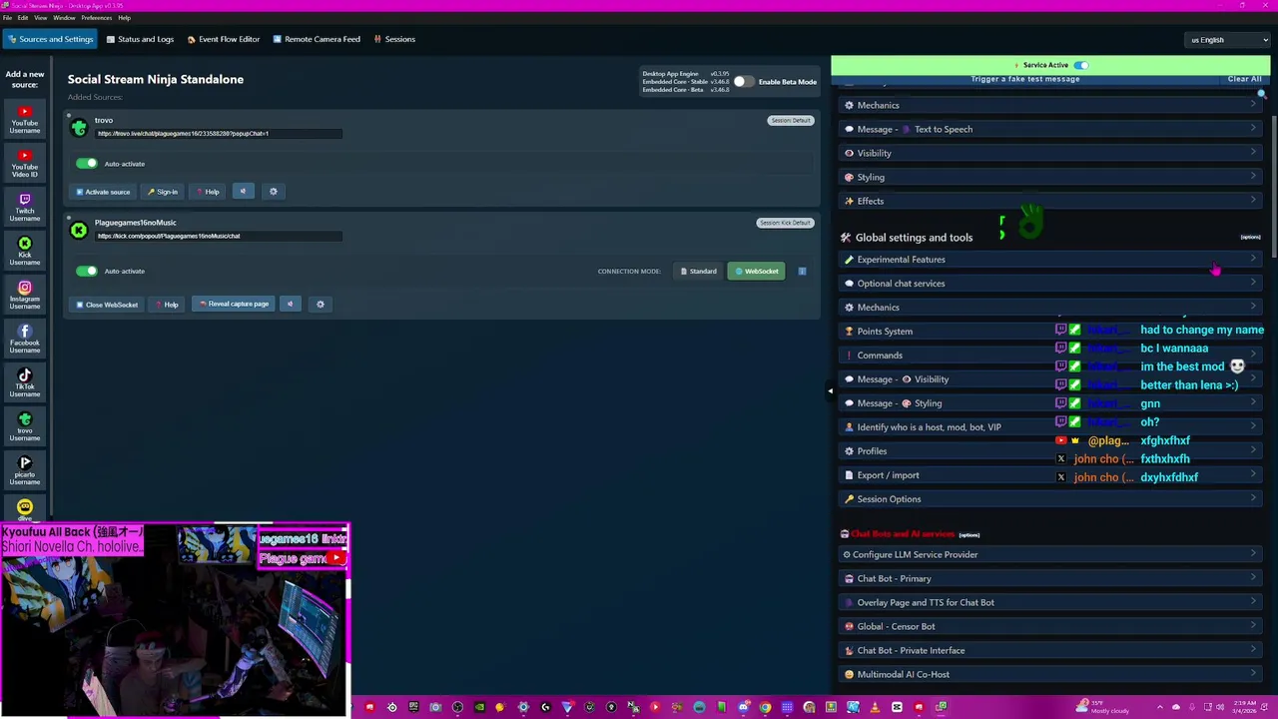
Task: Click the info icon next to WebSocket
Action: coord(802,271)
